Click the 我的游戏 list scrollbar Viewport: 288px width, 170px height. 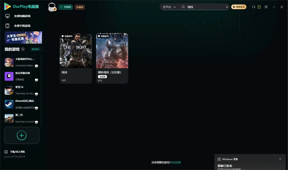pos(41,91)
